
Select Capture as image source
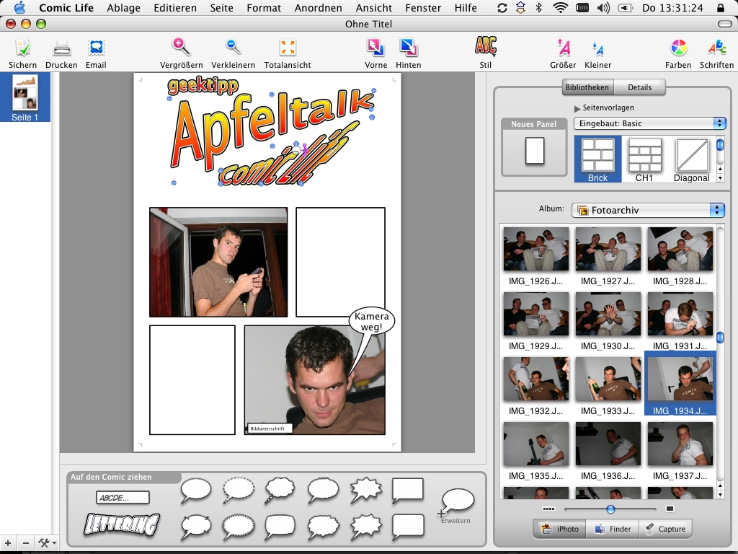tap(665, 529)
